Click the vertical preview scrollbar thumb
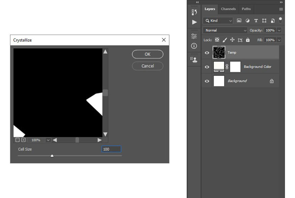The width and height of the screenshot is (295, 198). coord(105,93)
